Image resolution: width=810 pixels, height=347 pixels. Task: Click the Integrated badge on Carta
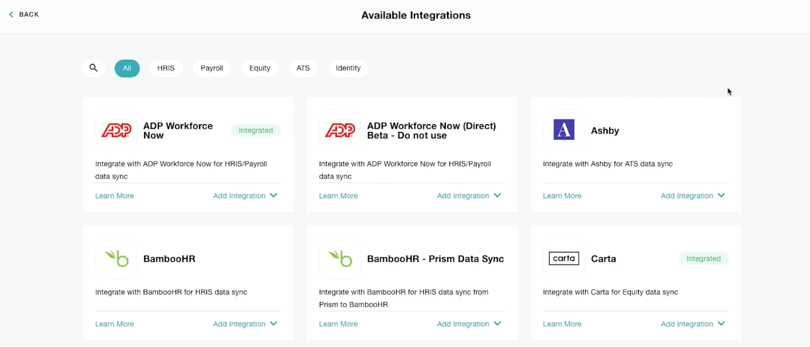[x=703, y=258]
